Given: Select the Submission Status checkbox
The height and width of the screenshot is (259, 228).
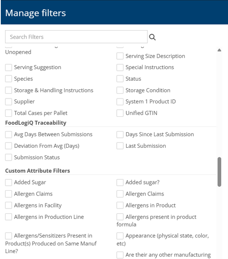Looking at the screenshot, I should click(8, 157).
